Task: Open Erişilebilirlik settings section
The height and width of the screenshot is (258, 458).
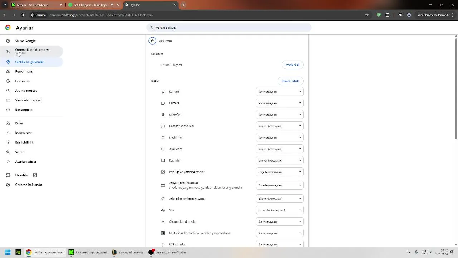Action: 31,143
